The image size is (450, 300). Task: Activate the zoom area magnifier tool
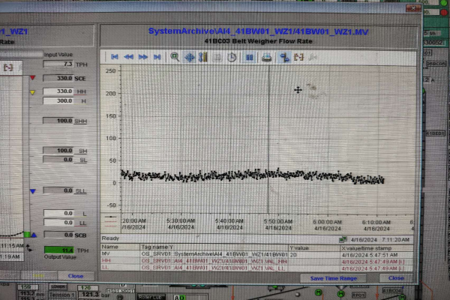[x=175, y=57]
